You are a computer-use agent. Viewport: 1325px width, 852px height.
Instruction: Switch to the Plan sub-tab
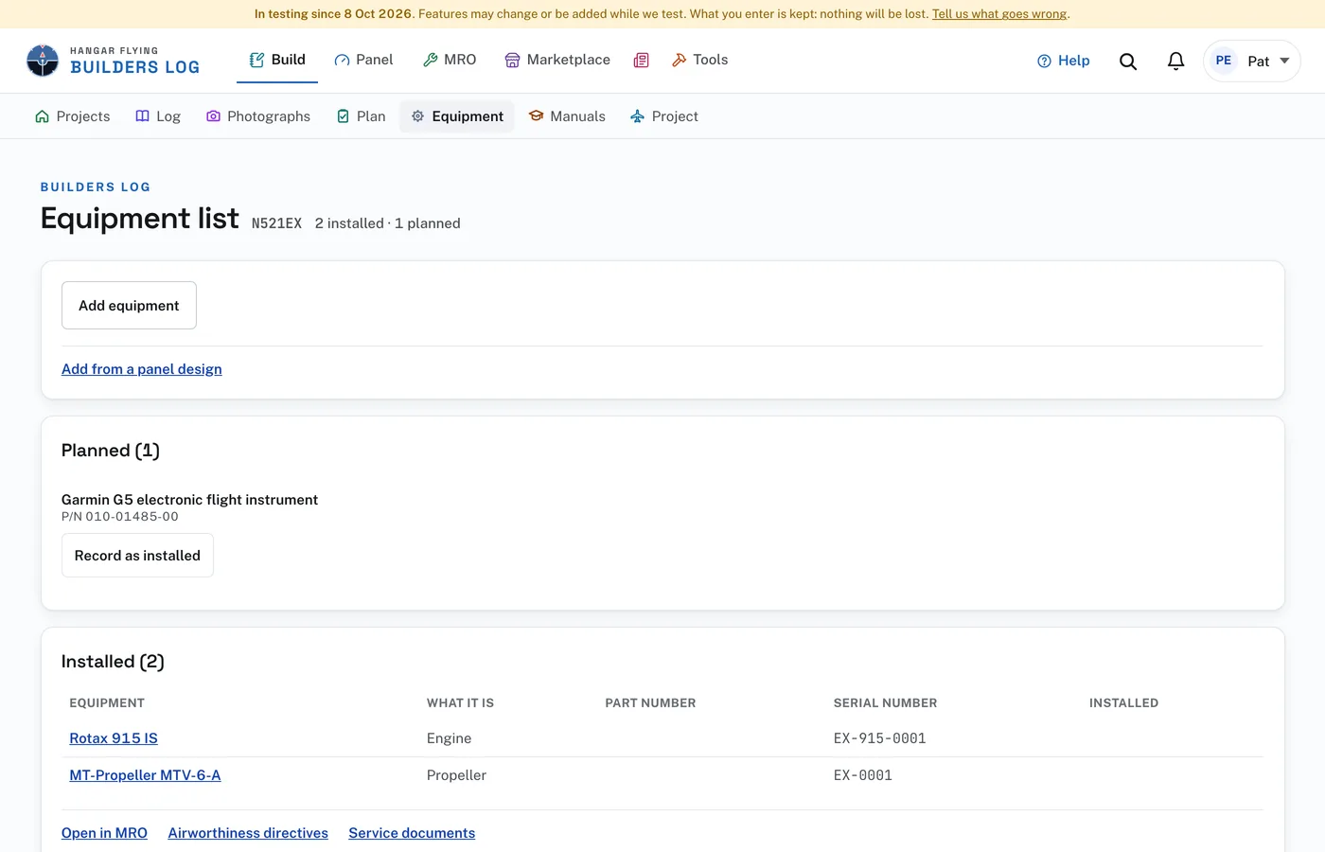point(362,116)
